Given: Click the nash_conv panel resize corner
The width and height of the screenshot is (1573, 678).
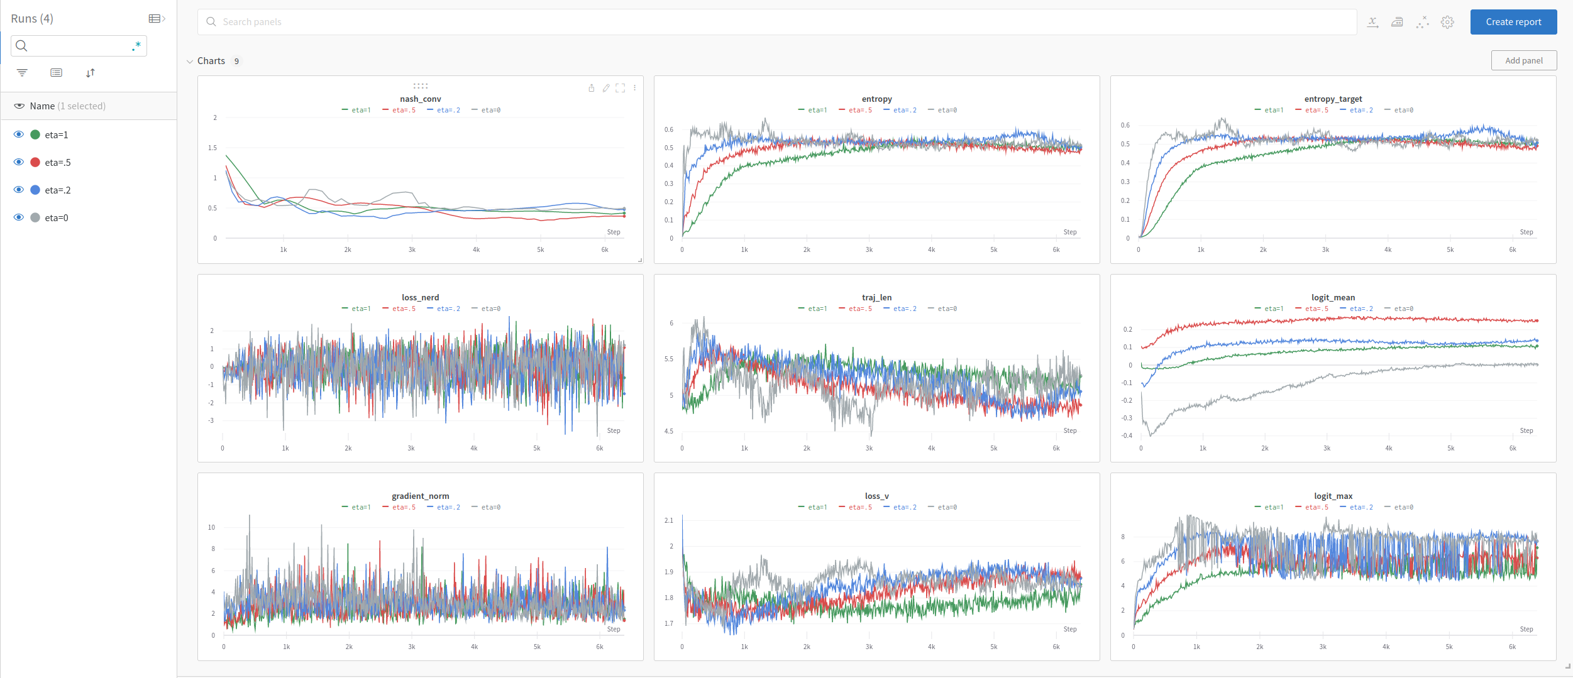Looking at the screenshot, I should [x=640, y=260].
